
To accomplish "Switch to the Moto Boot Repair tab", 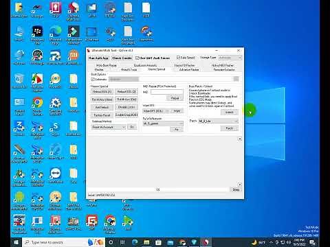I will point(107,65).
